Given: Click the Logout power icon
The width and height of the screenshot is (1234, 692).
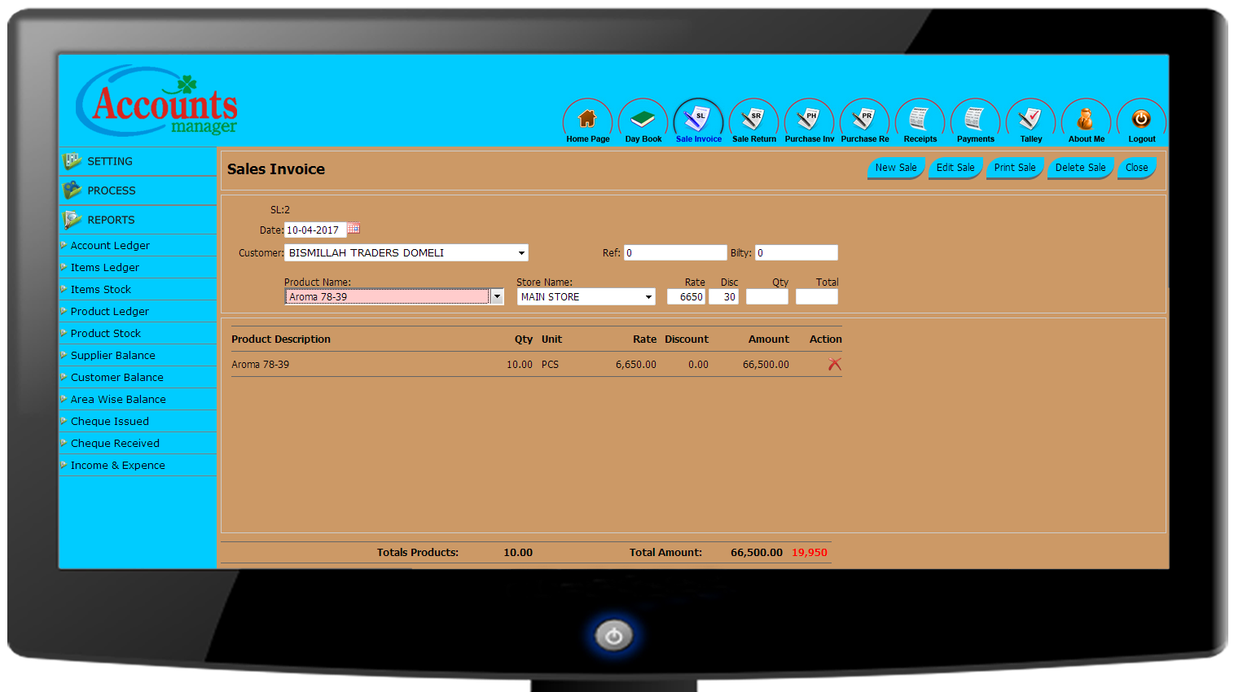Looking at the screenshot, I should (x=1141, y=120).
